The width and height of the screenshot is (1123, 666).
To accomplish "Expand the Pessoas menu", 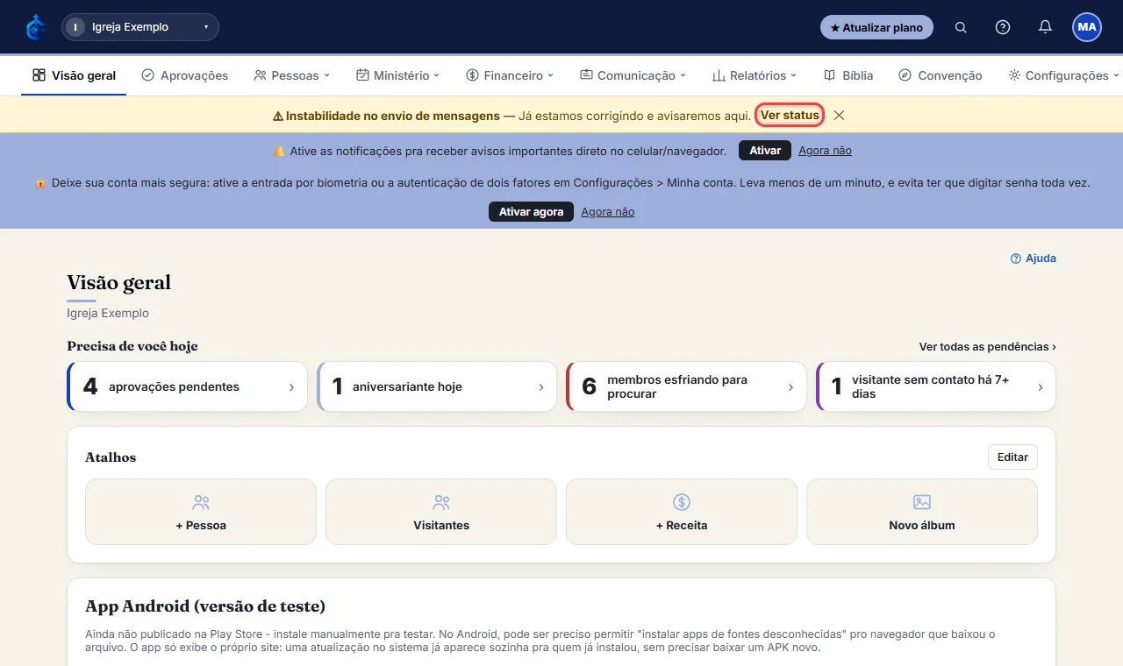I will 291,75.
